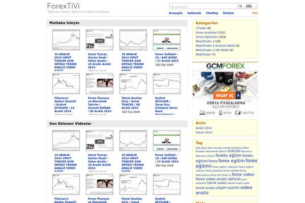Open Kudret AYYILDIR Tarım Dışı thumbnail in Mutlaka İzleyin

[x=167, y=84]
